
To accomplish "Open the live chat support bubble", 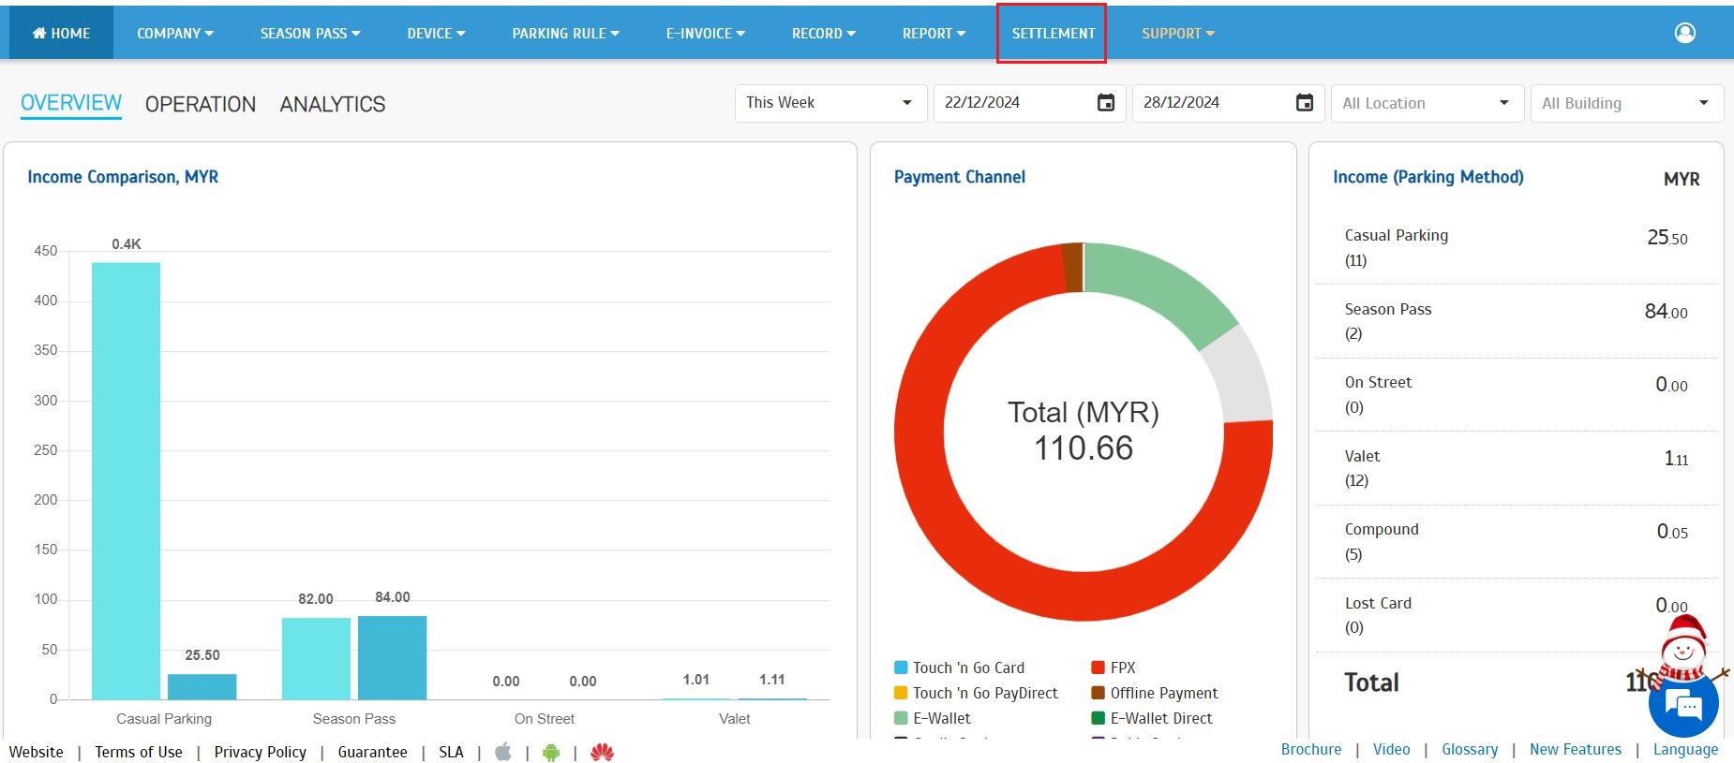I will [1688, 707].
